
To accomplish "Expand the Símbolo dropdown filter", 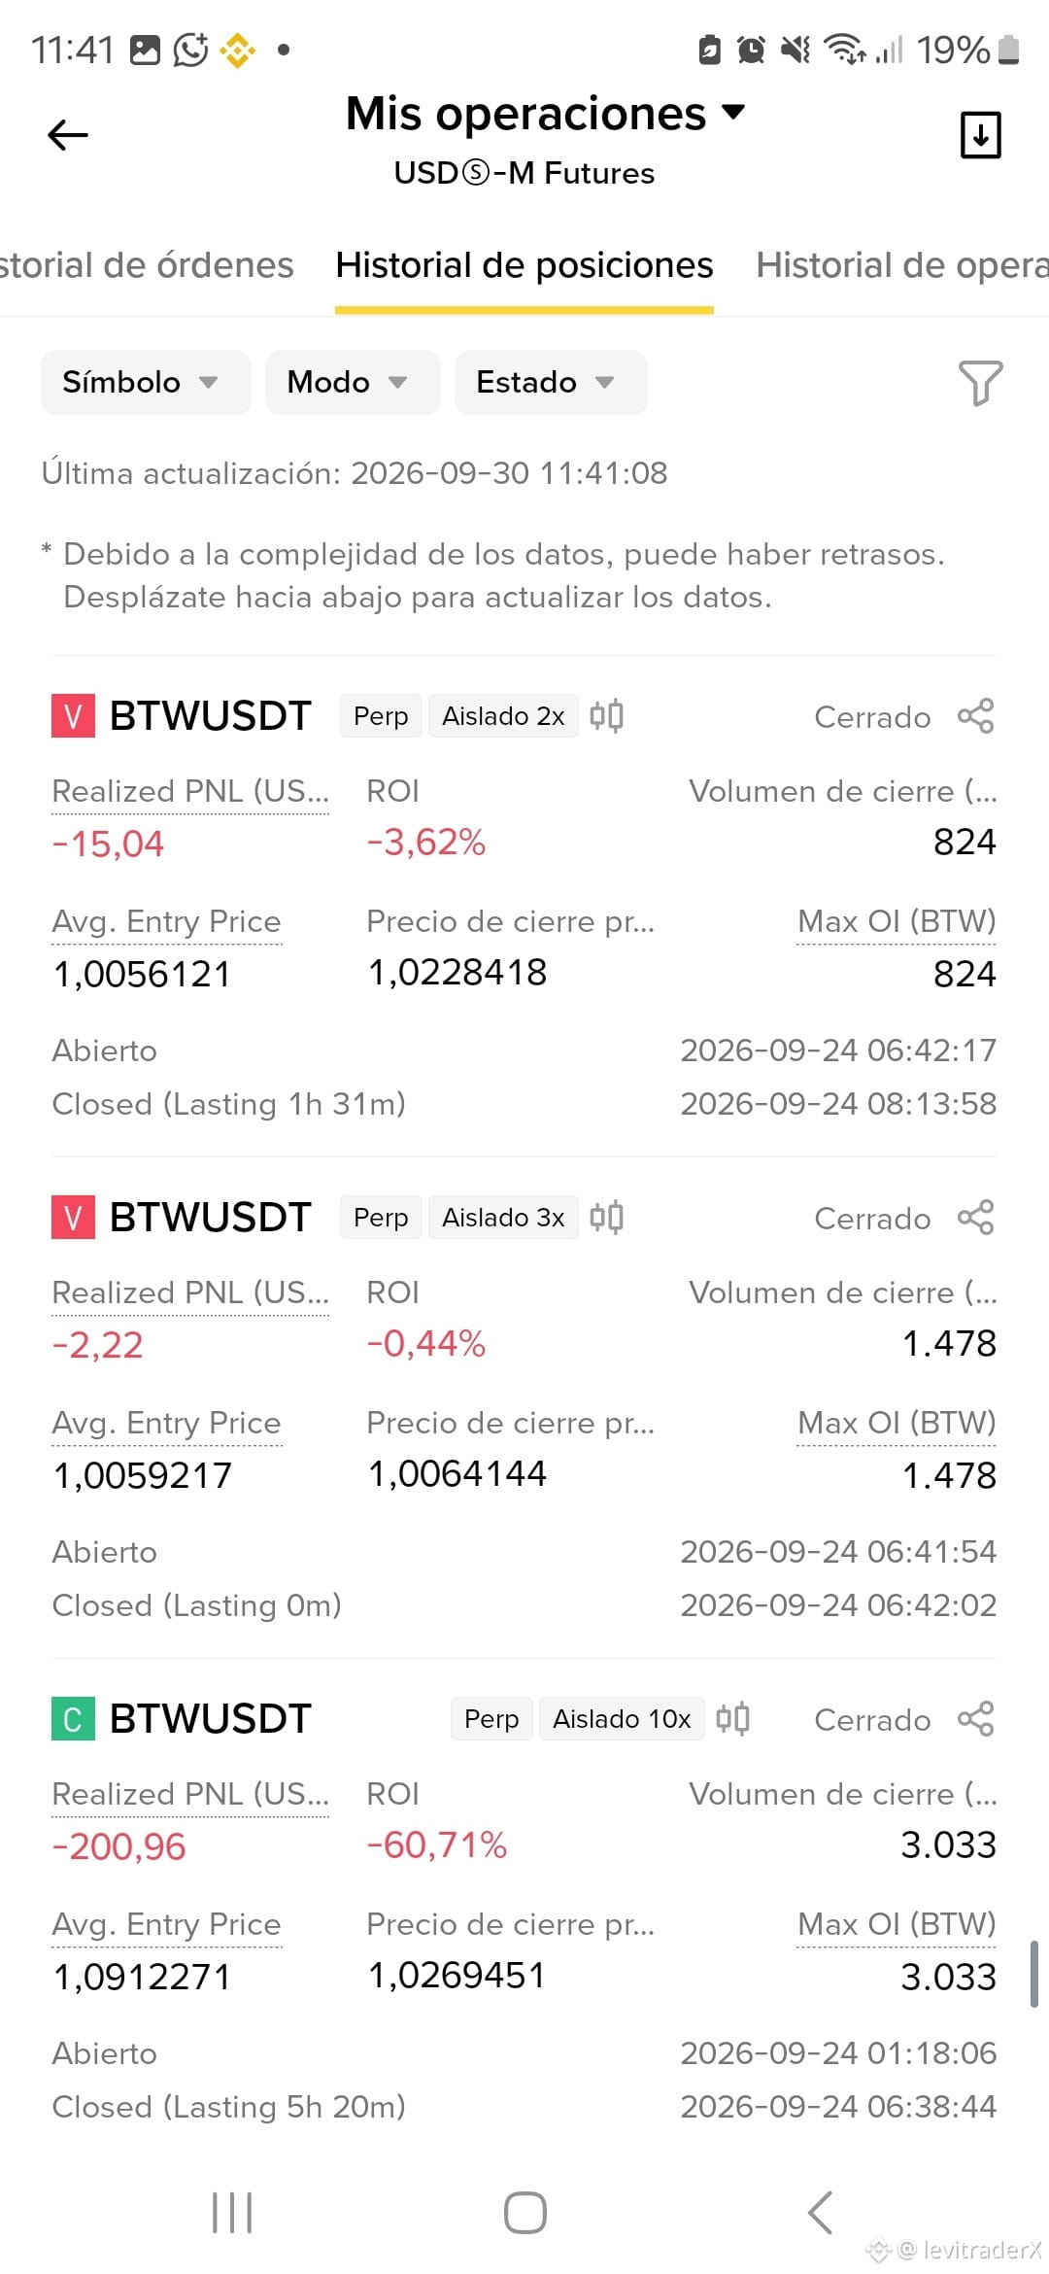I will pyautogui.click(x=146, y=382).
